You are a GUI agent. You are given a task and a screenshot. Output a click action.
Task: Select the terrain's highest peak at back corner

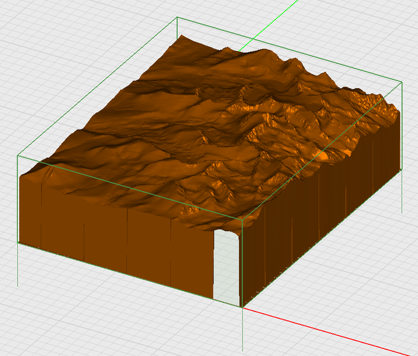[183, 38]
